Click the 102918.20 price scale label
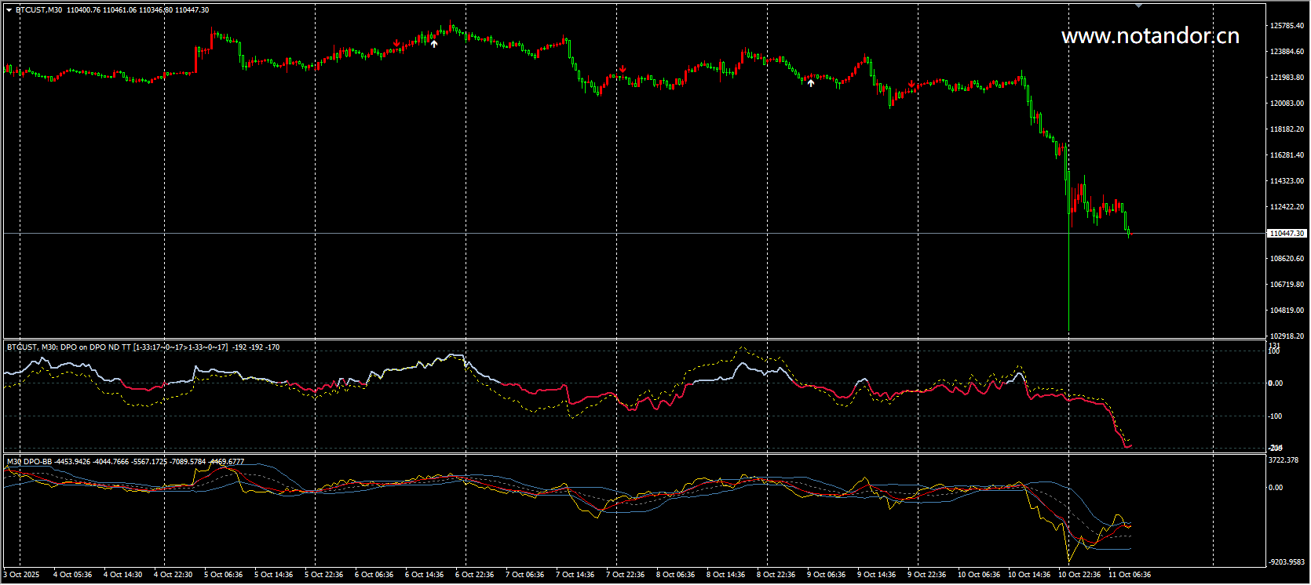This screenshot has width=1311, height=585. [x=1287, y=336]
